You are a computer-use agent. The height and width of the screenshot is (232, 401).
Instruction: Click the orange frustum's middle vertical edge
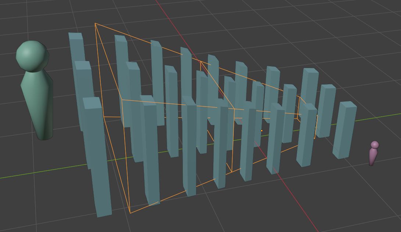[233, 140]
